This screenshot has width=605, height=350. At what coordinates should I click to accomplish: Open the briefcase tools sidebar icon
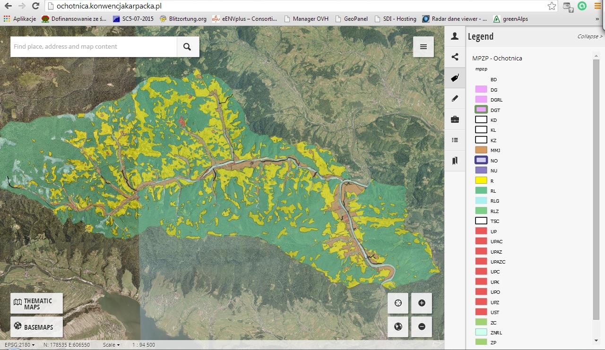pos(455,120)
